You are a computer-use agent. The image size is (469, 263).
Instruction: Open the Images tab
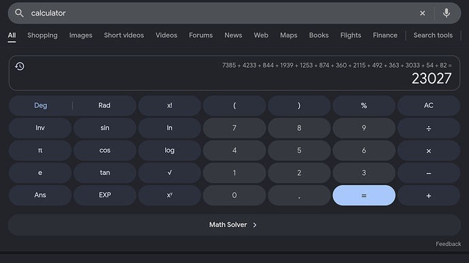click(x=81, y=35)
